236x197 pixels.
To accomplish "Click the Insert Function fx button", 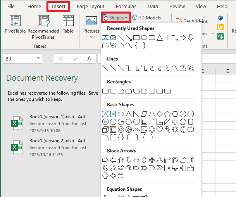I will pos(89,59).
